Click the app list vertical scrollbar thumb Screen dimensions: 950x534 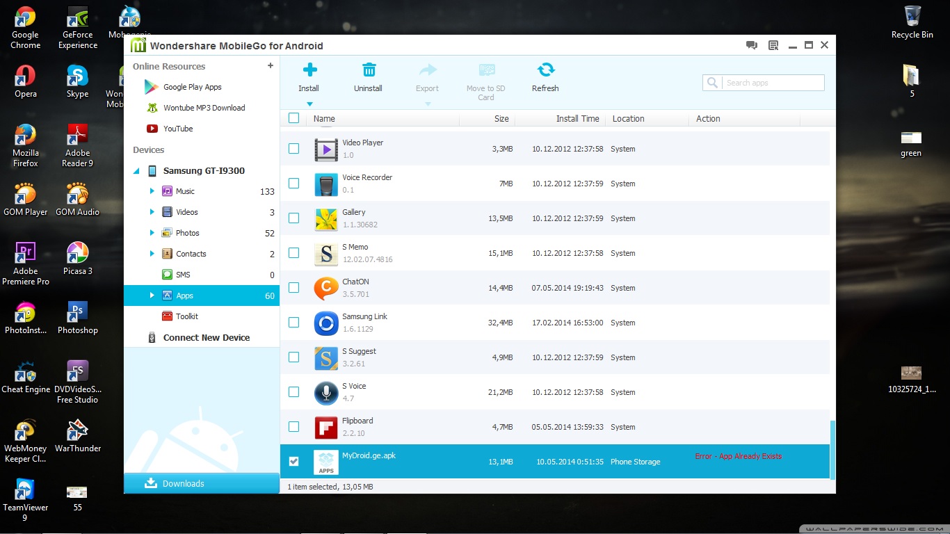pyautogui.click(x=832, y=449)
